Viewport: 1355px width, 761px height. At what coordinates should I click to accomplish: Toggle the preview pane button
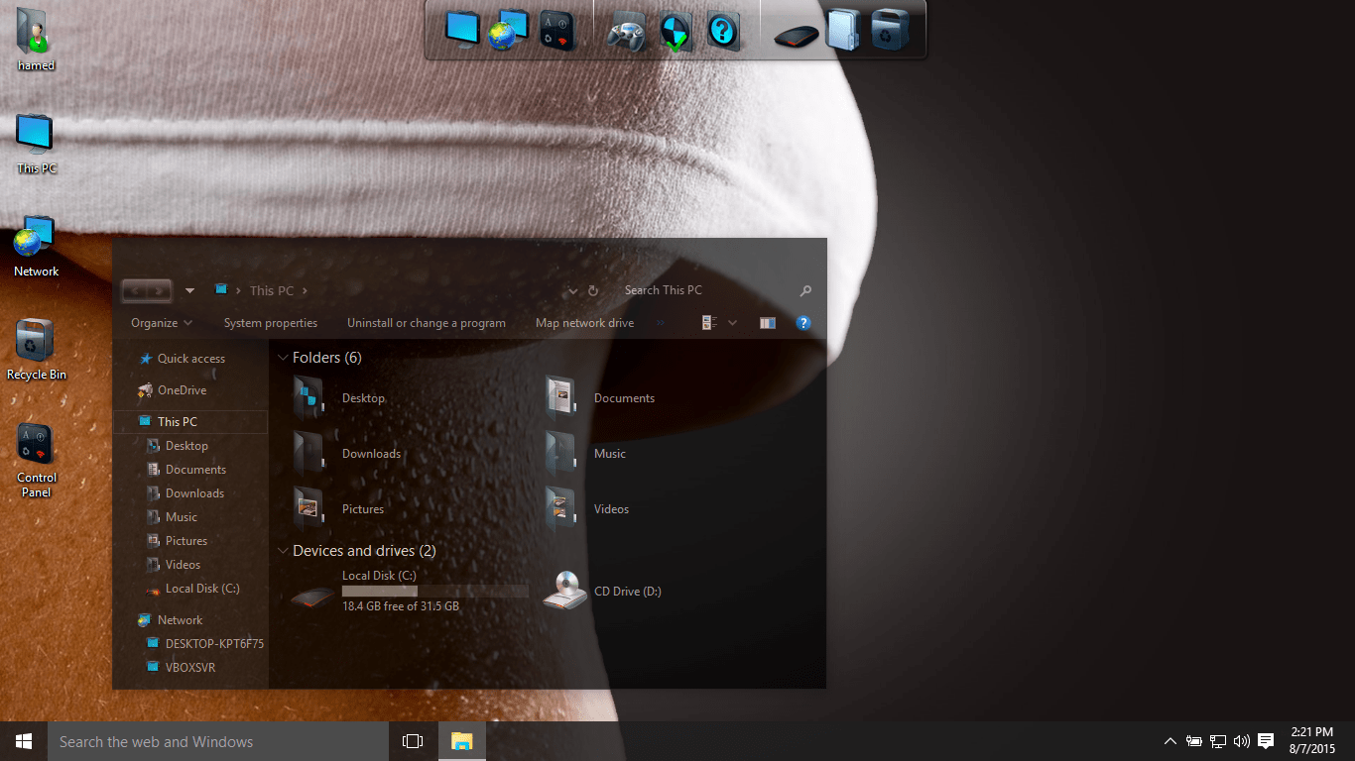click(768, 323)
